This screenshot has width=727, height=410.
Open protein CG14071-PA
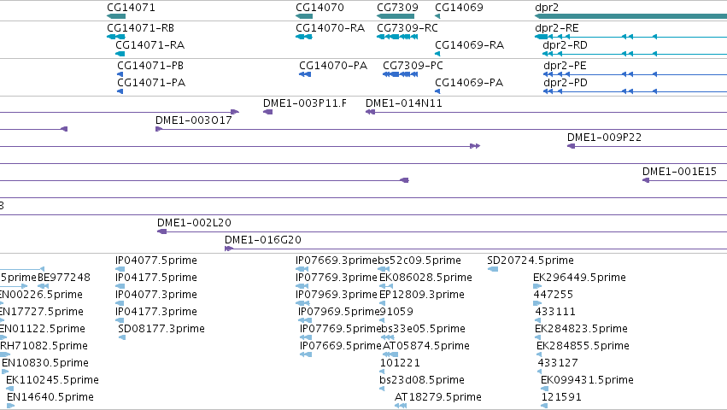(x=151, y=83)
